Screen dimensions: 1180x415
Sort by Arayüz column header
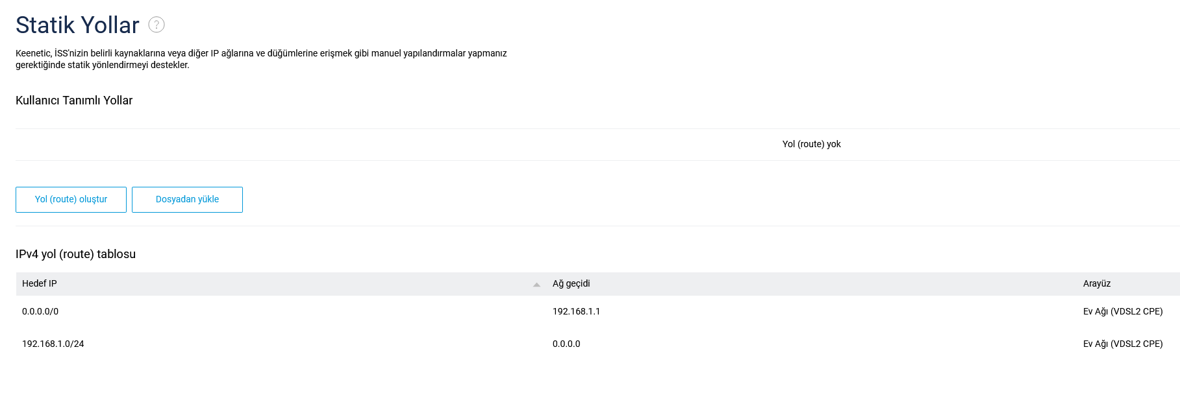tap(1097, 283)
